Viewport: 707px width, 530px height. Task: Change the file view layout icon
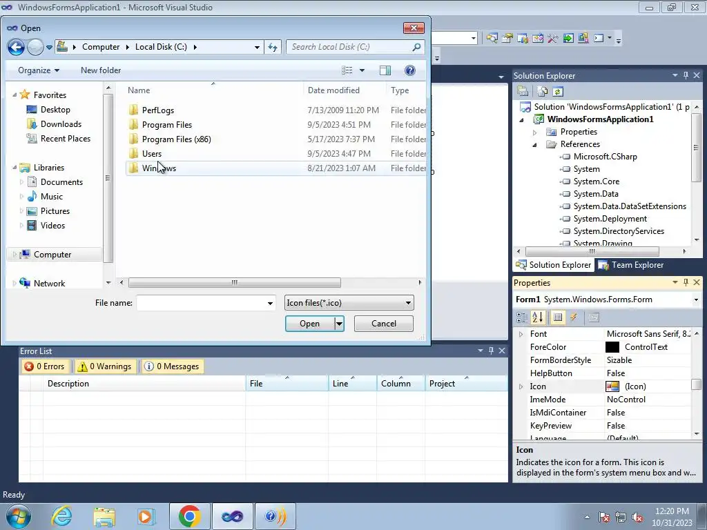(347, 70)
